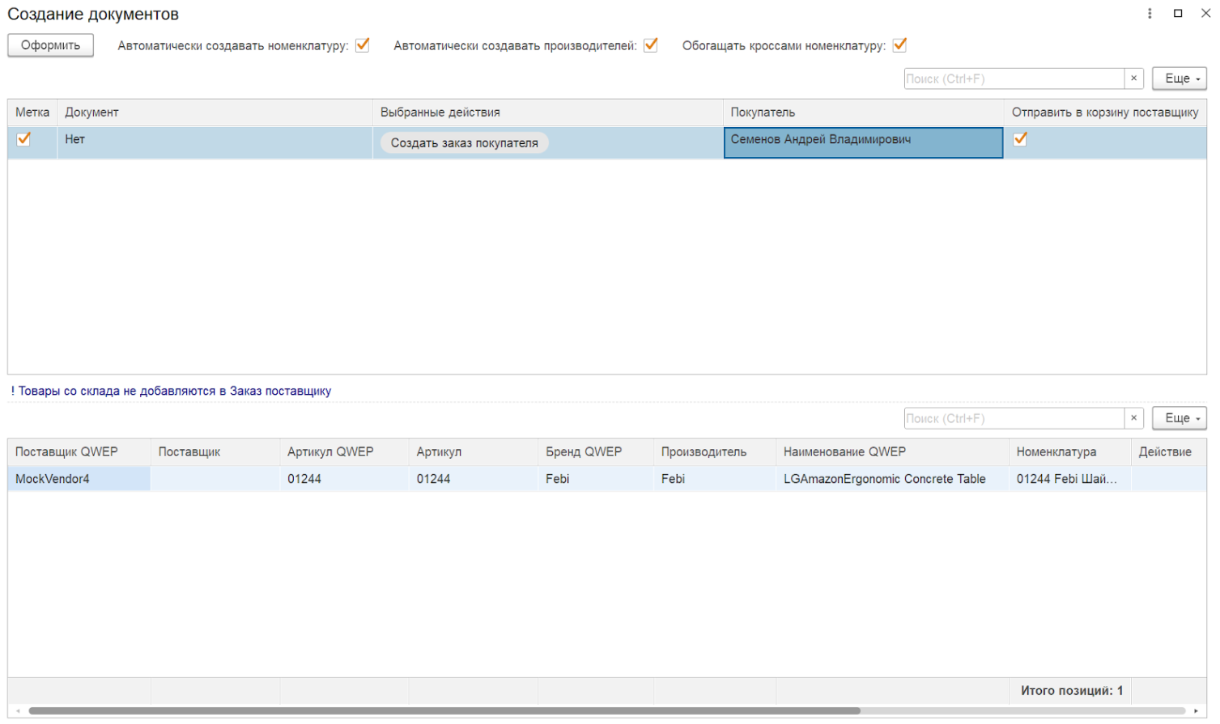This screenshot has width=1220, height=724.
Task: Uncheck the Метка checkbox in first row
Action: (23, 139)
